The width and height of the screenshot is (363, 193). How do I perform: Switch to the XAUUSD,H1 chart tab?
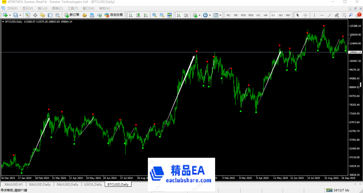point(13,185)
